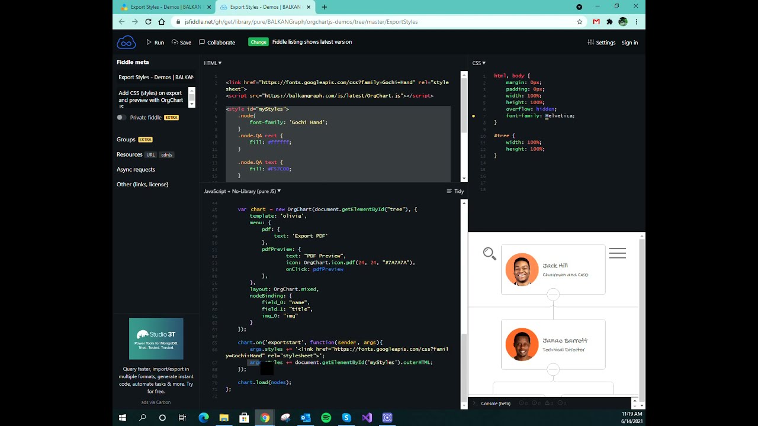Edit the fiddle description text box
The image size is (758, 426).
coord(152,97)
